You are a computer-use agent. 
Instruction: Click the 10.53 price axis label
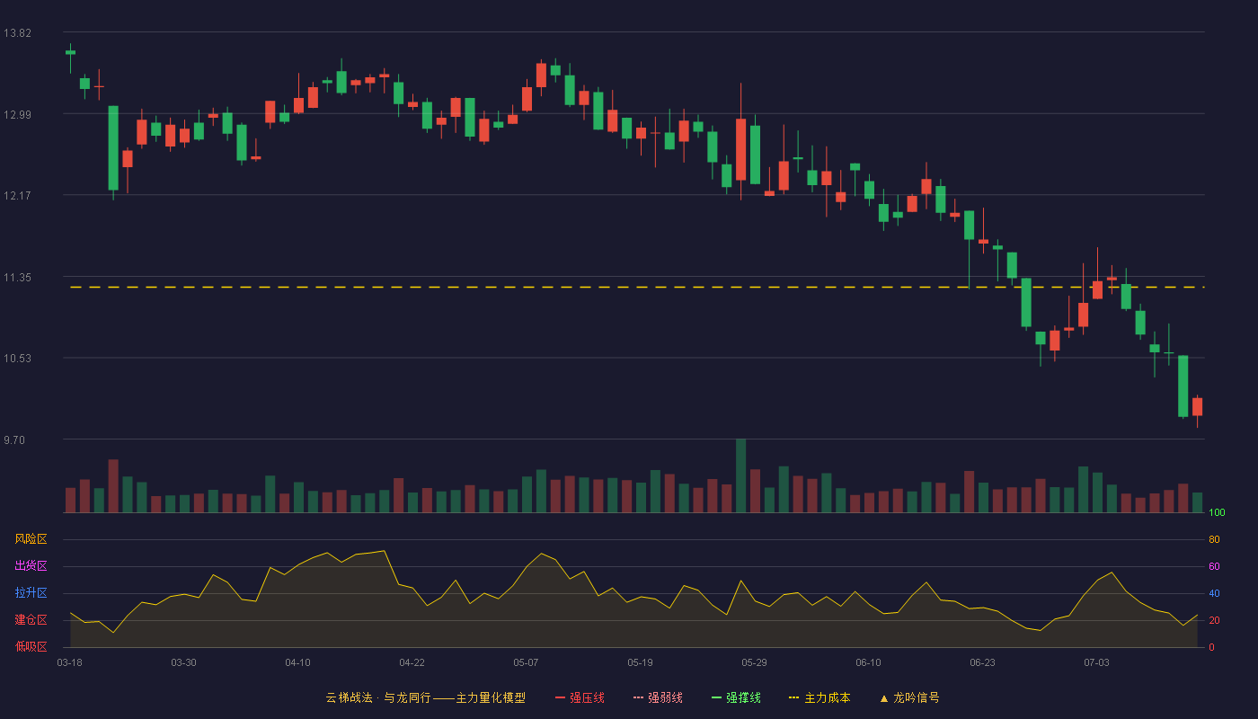point(18,359)
